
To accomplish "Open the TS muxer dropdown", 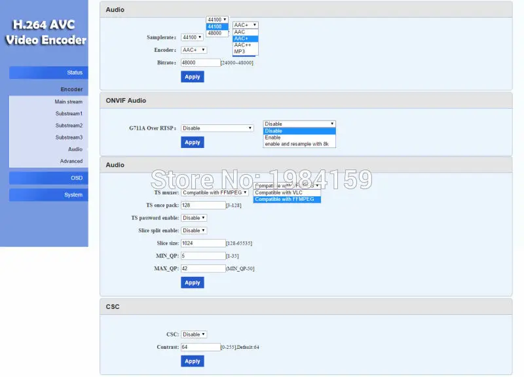I will click(x=215, y=192).
